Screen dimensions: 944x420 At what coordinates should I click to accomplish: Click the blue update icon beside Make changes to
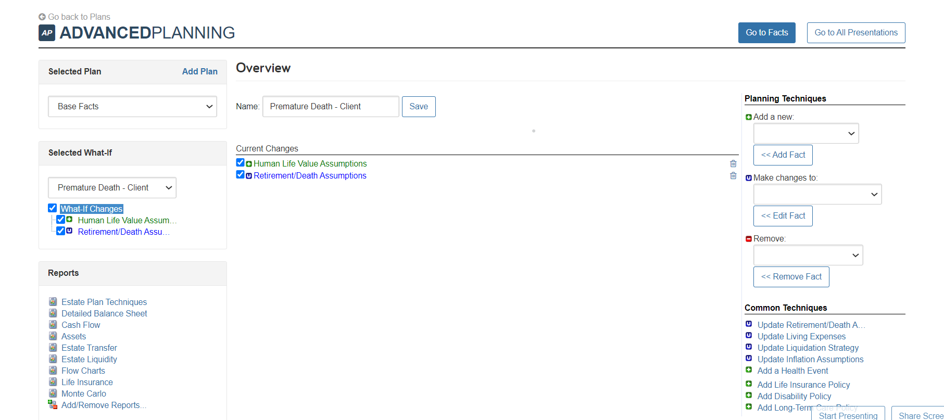click(749, 178)
